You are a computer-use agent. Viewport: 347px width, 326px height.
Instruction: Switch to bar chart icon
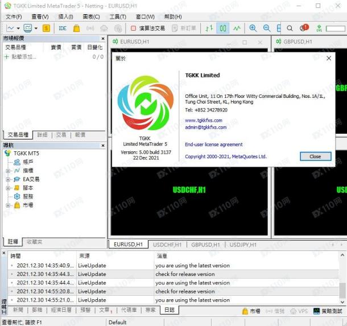click(209, 28)
